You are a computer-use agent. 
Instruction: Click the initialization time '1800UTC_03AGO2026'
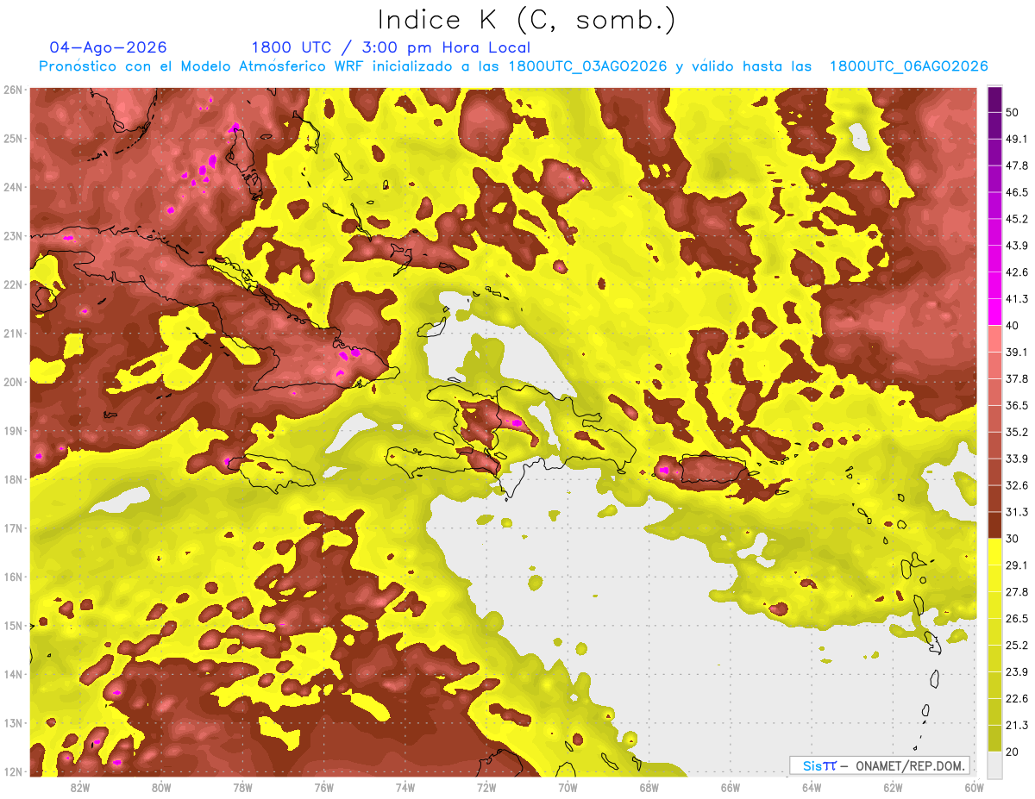(588, 66)
